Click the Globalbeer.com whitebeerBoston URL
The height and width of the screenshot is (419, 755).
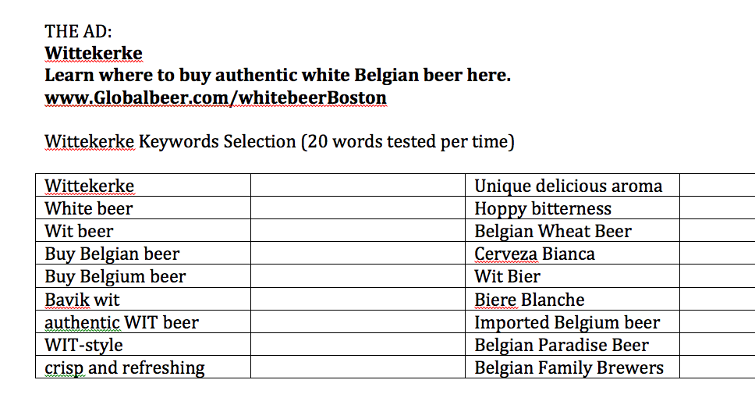click(215, 98)
